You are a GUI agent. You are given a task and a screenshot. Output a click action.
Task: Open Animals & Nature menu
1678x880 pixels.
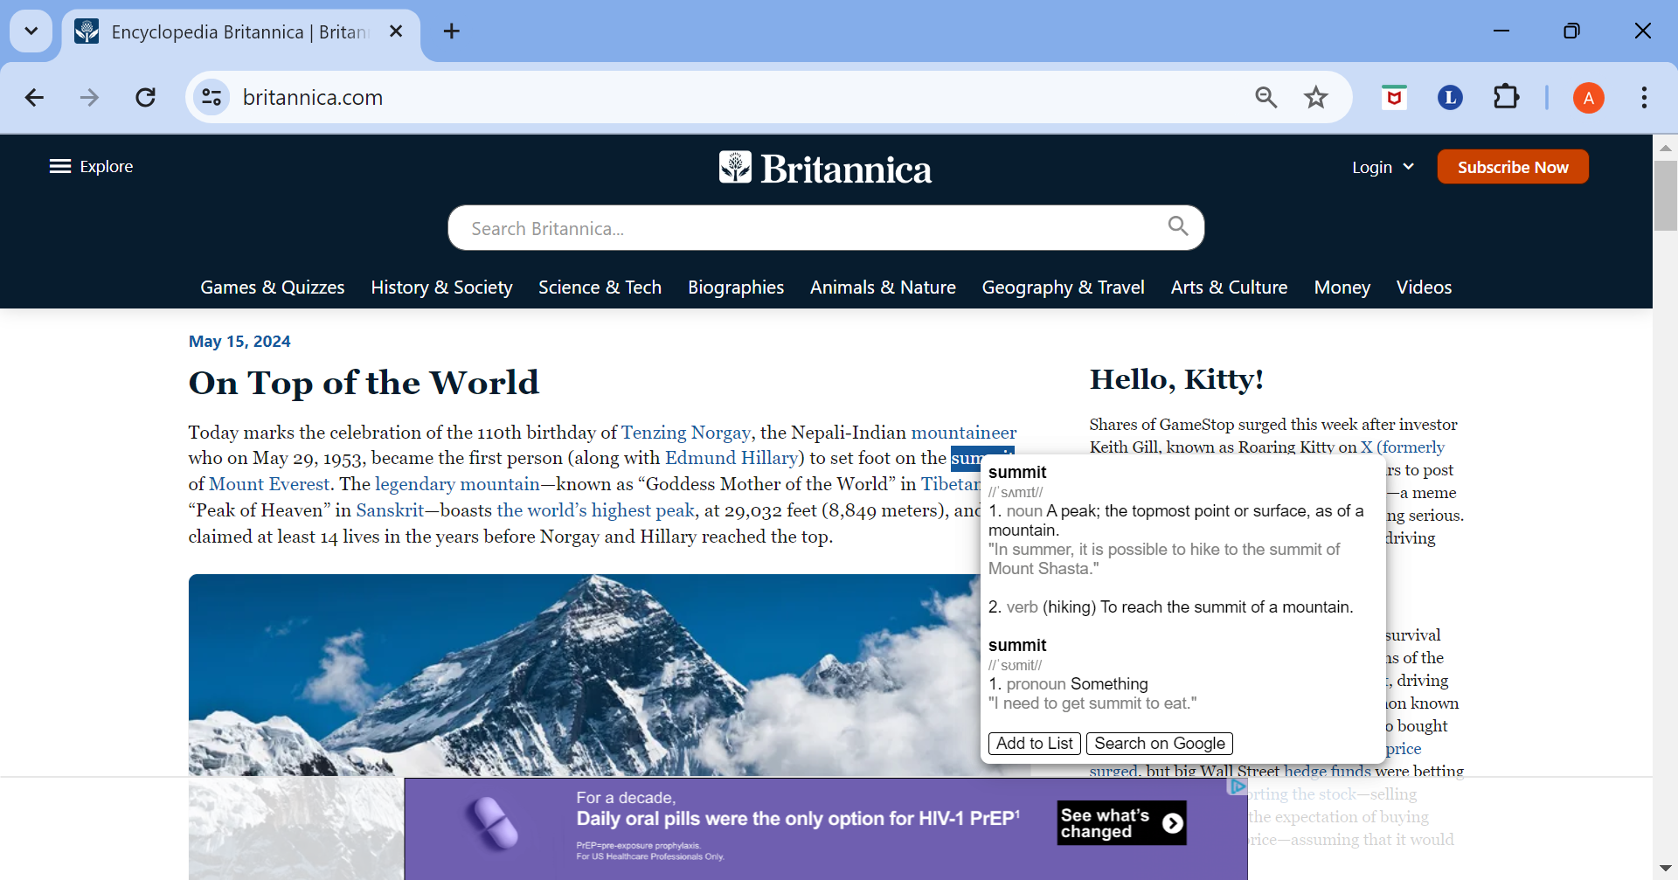tap(883, 288)
